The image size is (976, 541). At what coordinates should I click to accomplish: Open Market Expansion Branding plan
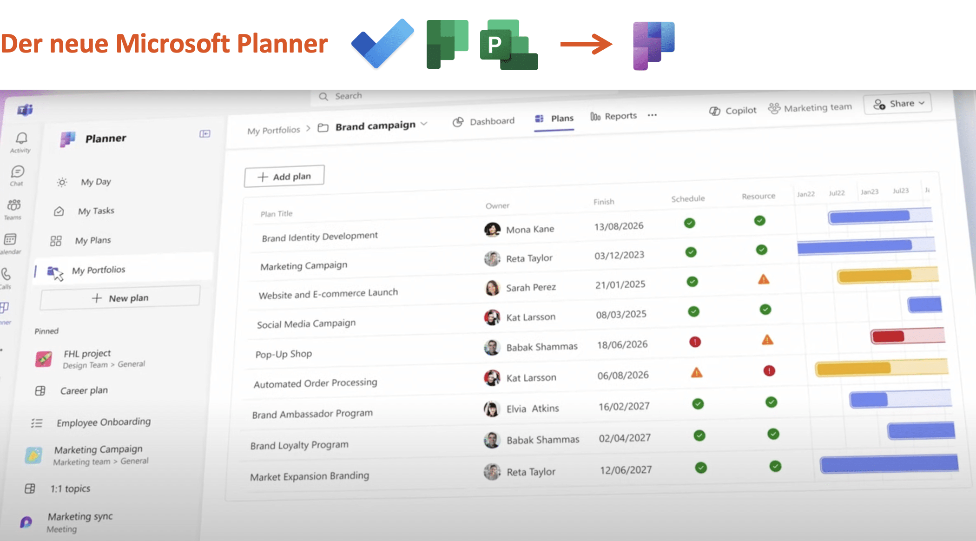pos(310,476)
